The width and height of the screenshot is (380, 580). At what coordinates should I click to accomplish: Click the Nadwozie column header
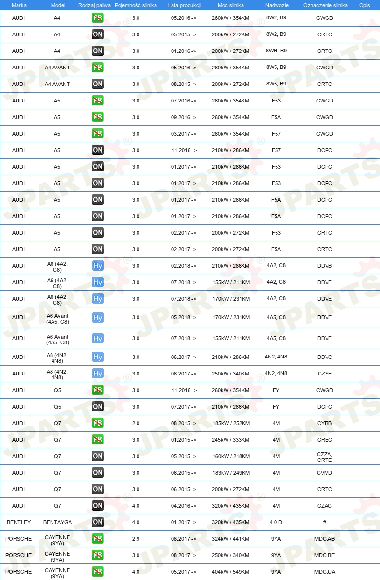(277, 5)
